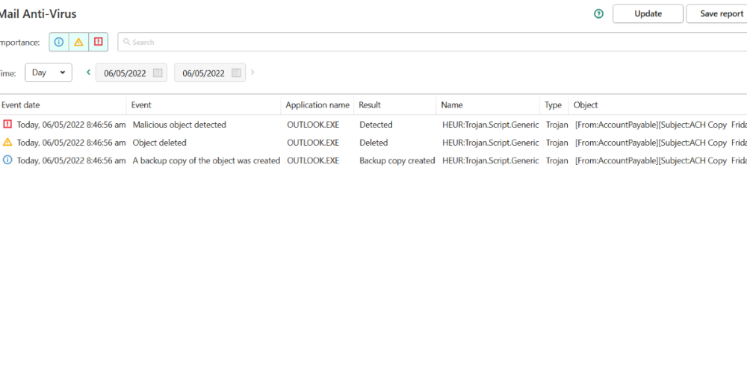747x389 pixels.
Task: Toggle the warning importance filter
Action: [78, 42]
